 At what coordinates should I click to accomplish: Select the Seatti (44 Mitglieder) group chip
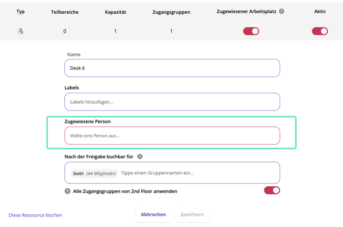(x=94, y=173)
